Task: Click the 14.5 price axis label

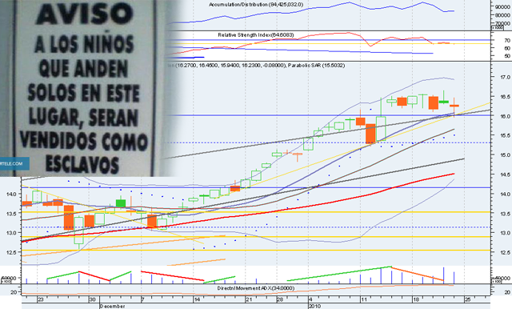Action: (506, 175)
